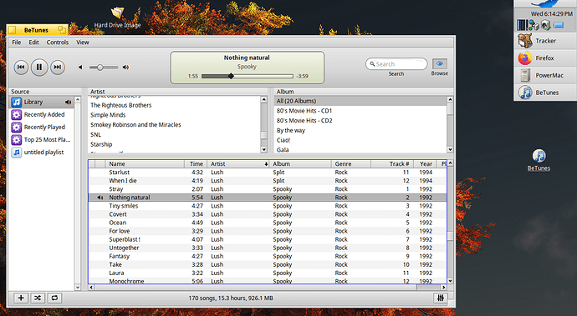Select album By the way

point(360,130)
